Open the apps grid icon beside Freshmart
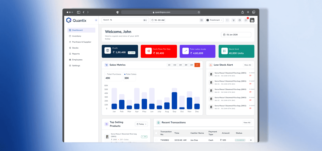 (x=201, y=20)
